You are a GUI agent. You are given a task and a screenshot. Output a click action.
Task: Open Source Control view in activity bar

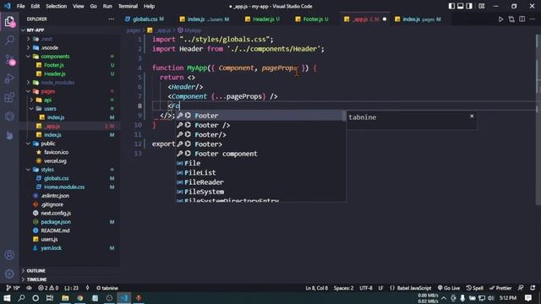click(x=9, y=60)
